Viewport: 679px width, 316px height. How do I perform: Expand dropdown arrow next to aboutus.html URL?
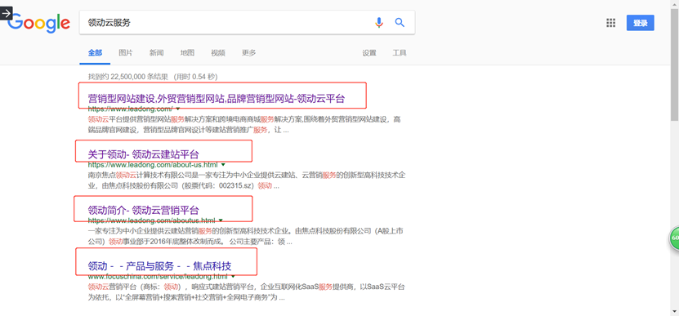(221, 220)
